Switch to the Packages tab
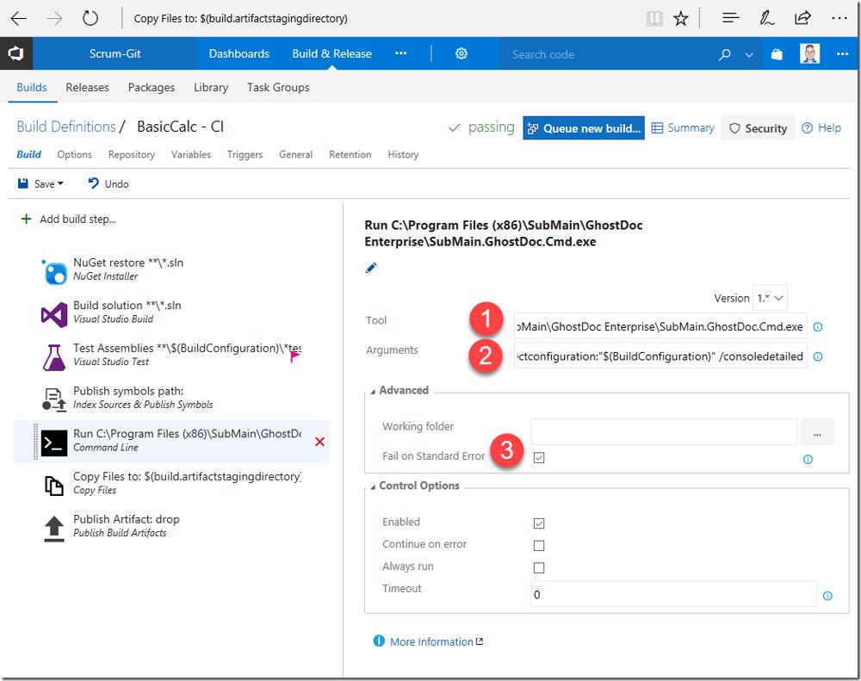The width and height of the screenshot is (861, 681). pos(151,87)
